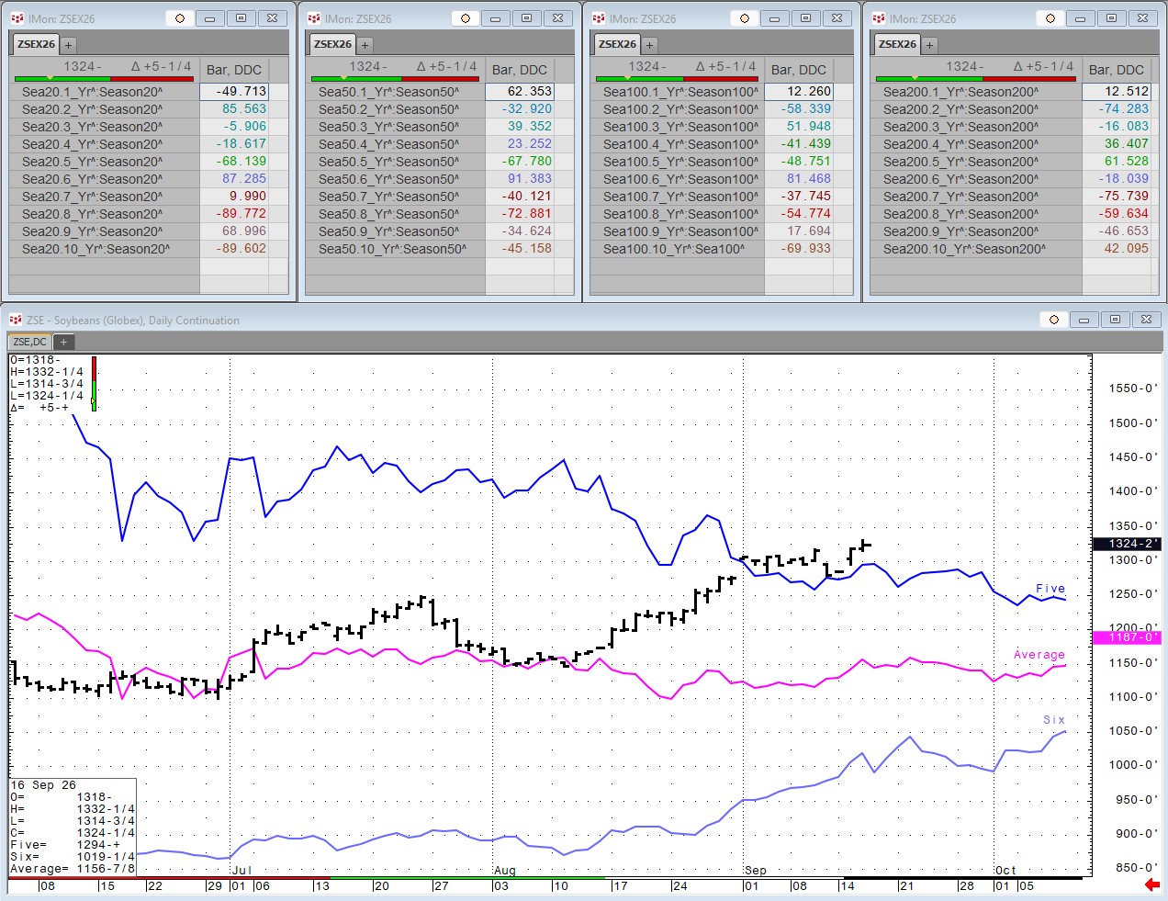Image resolution: width=1168 pixels, height=901 pixels.
Task: Select row Sea50.1_Yr^:Season50^
Action: 396,92
